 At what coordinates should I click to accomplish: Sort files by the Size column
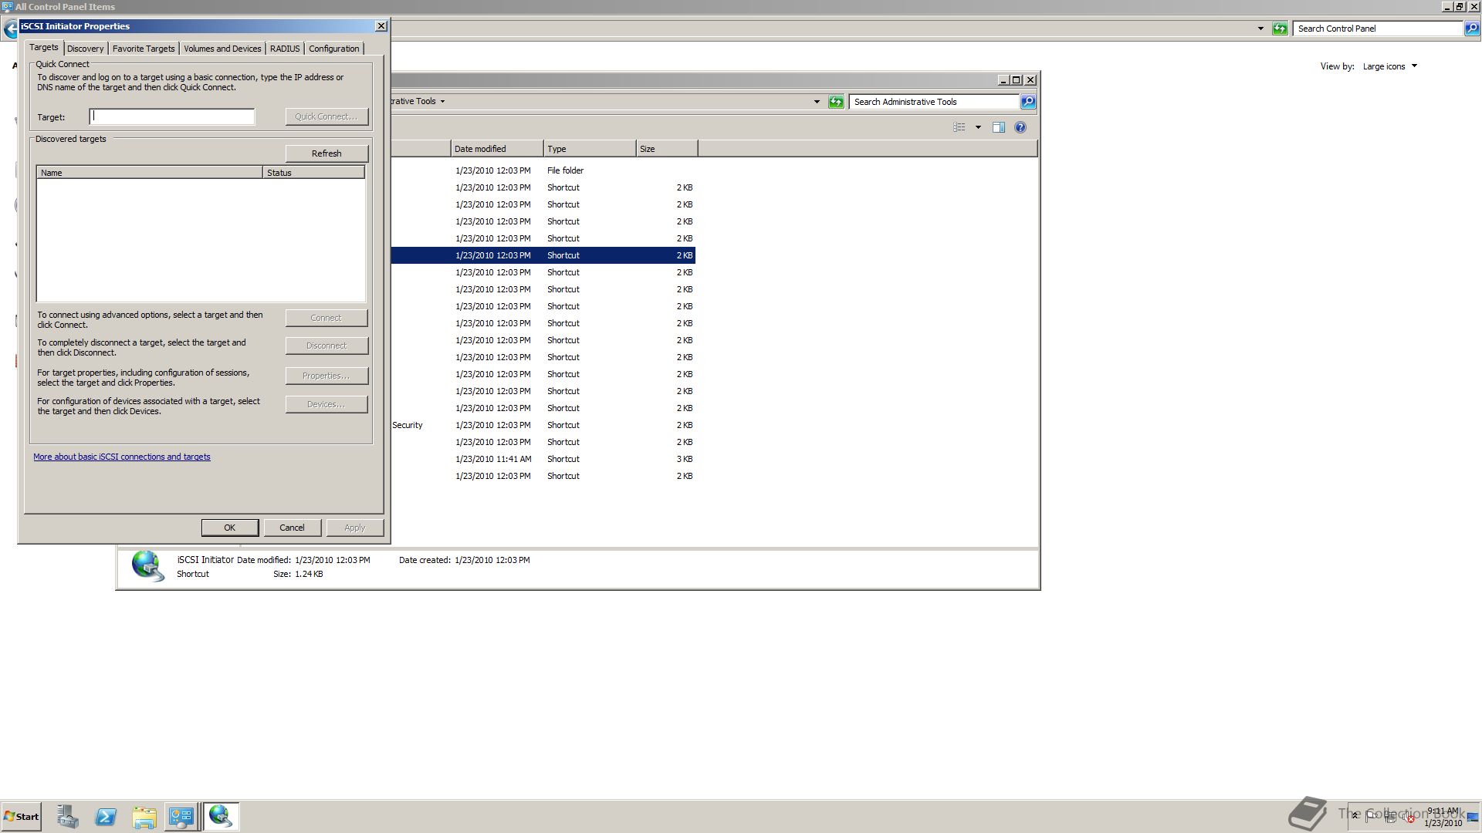click(x=667, y=149)
